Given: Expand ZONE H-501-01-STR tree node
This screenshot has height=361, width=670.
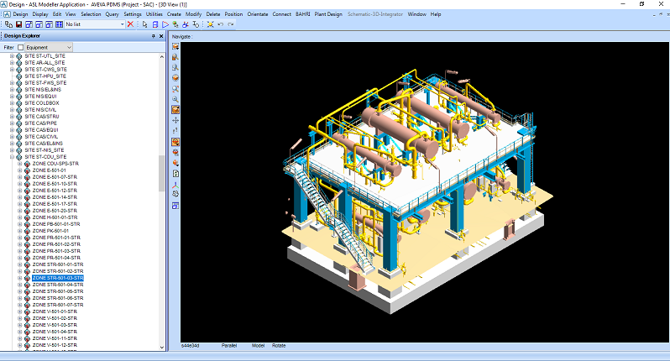Looking at the screenshot, I should [19, 217].
